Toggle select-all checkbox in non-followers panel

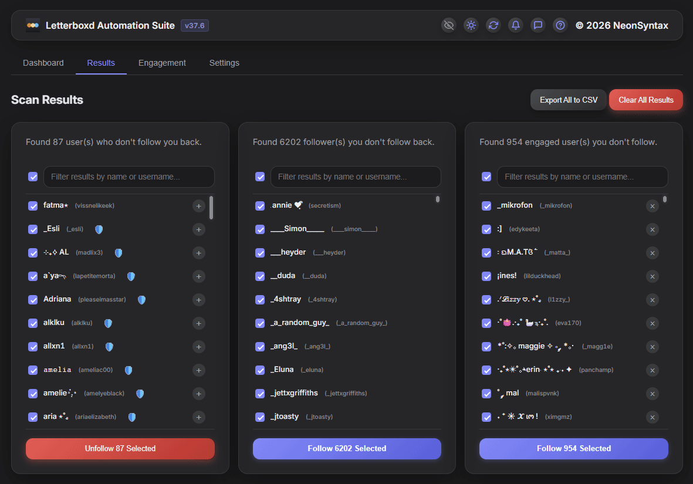click(x=33, y=177)
